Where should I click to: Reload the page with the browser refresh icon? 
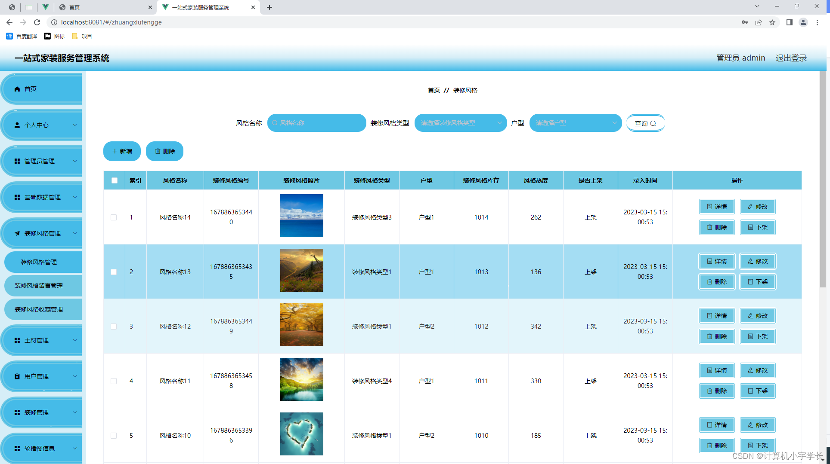pyautogui.click(x=37, y=22)
